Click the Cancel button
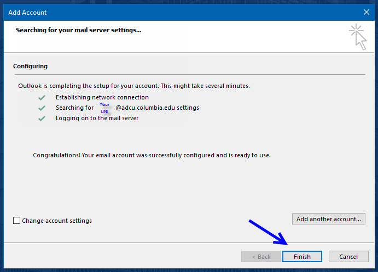Viewport: 378px width, 272px height. [x=348, y=257]
